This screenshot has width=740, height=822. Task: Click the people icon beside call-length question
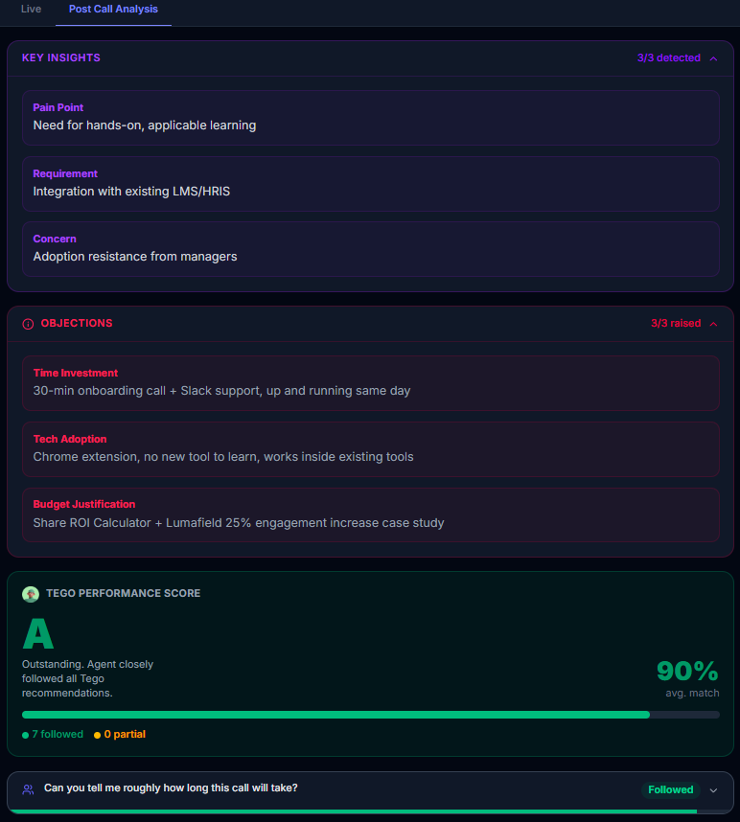click(x=28, y=789)
